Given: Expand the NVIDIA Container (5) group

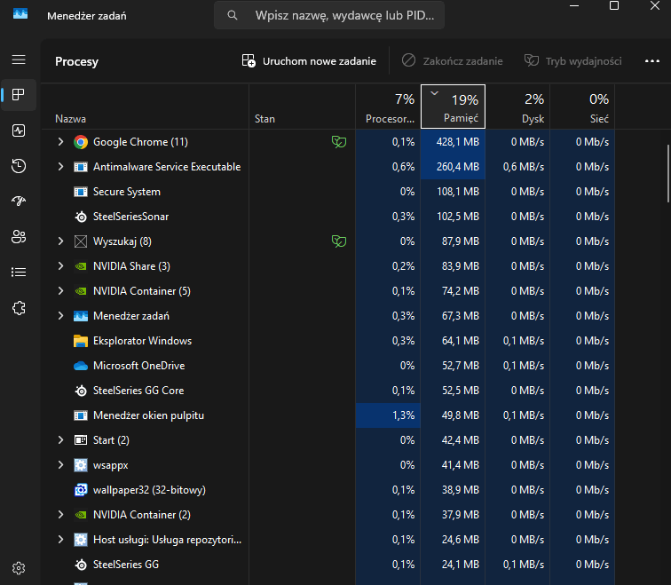Looking at the screenshot, I should pyautogui.click(x=60, y=290).
